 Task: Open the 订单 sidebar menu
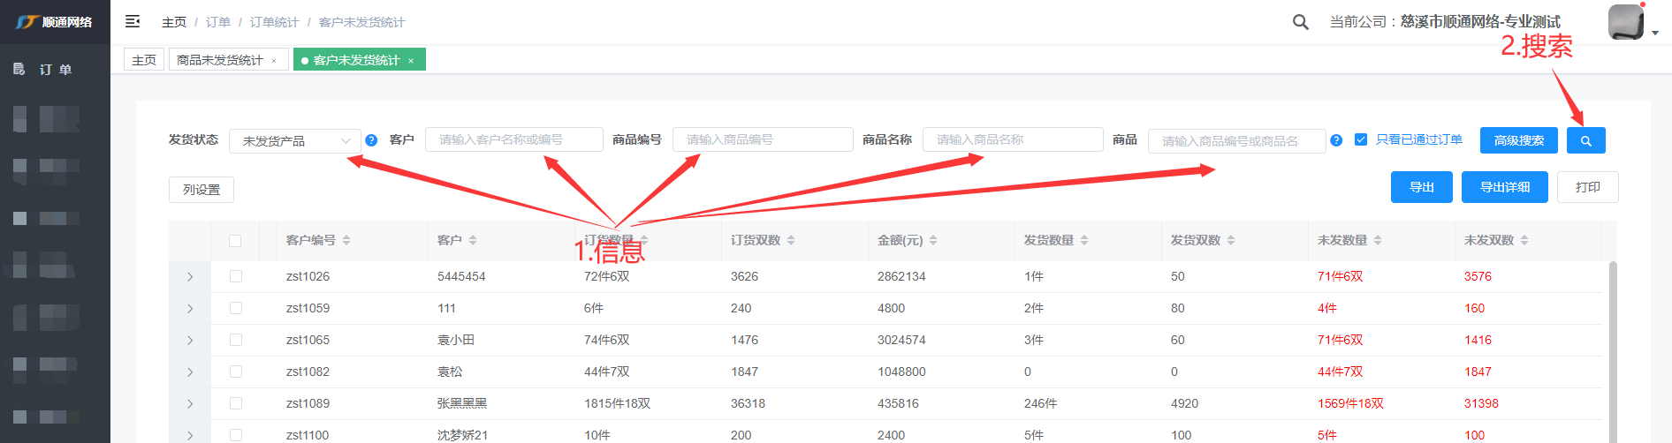(x=55, y=69)
